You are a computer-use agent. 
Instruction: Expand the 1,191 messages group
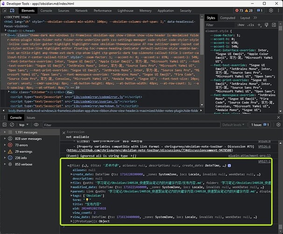(5, 132)
